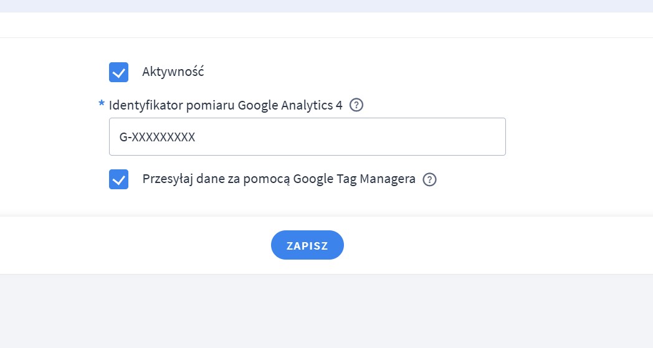Image resolution: width=653 pixels, height=348 pixels.
Task: Click the Identyfikator pomiaru Google Analytics 4 label
Action: click(226, 105)
